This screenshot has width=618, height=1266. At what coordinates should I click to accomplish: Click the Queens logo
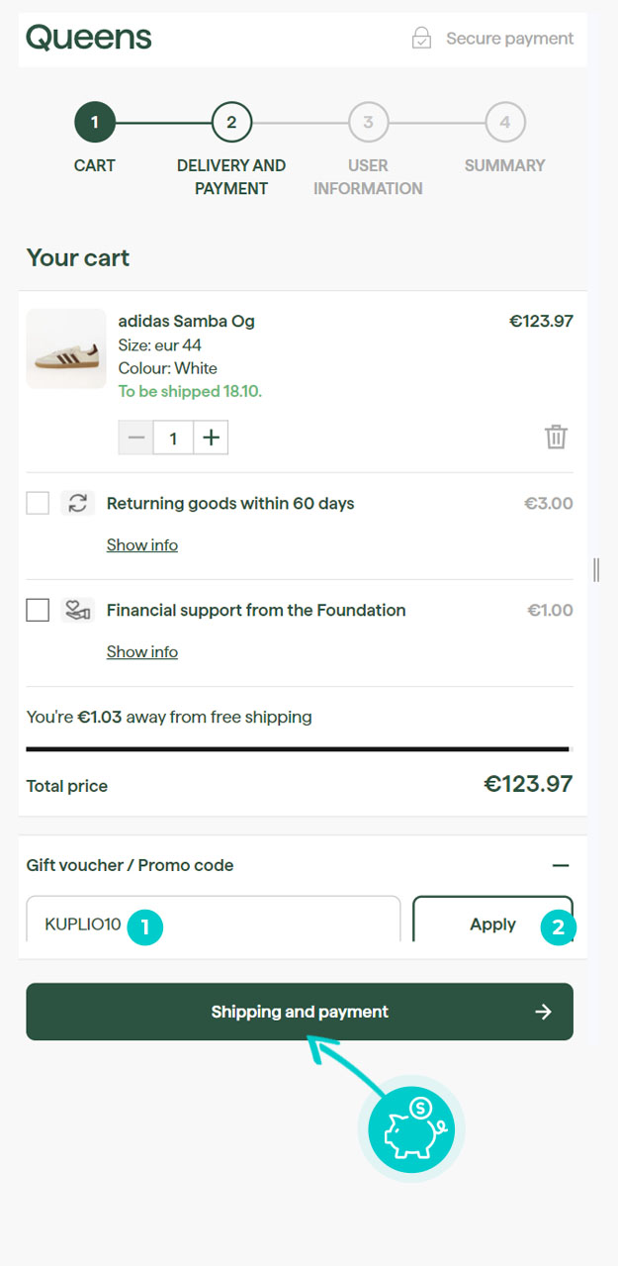point(89,38)
